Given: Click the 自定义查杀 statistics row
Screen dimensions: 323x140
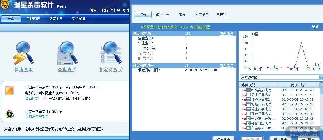Looking at the screenshot, I should [x=184, y=48].
